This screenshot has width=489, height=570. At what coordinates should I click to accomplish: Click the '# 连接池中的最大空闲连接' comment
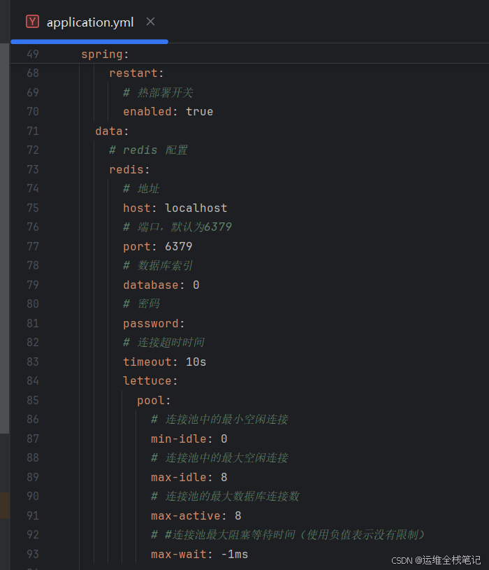pos(220,457)
